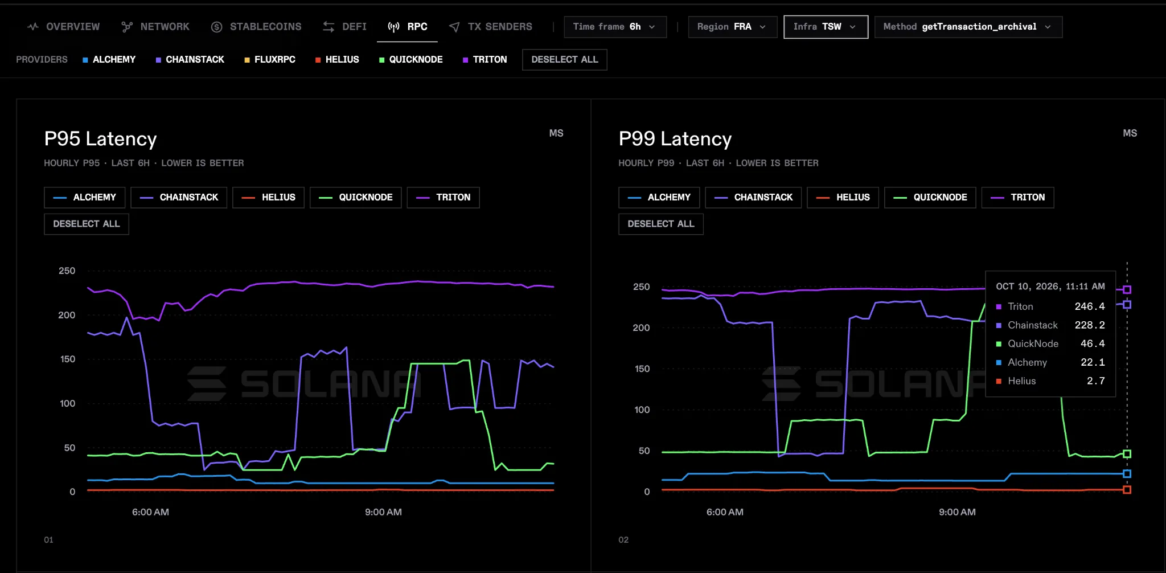This screenshot has width=1166, height=573.
Task: Click the Overview pulse icon
Action: pyautogui.click(x=33, y=27)
